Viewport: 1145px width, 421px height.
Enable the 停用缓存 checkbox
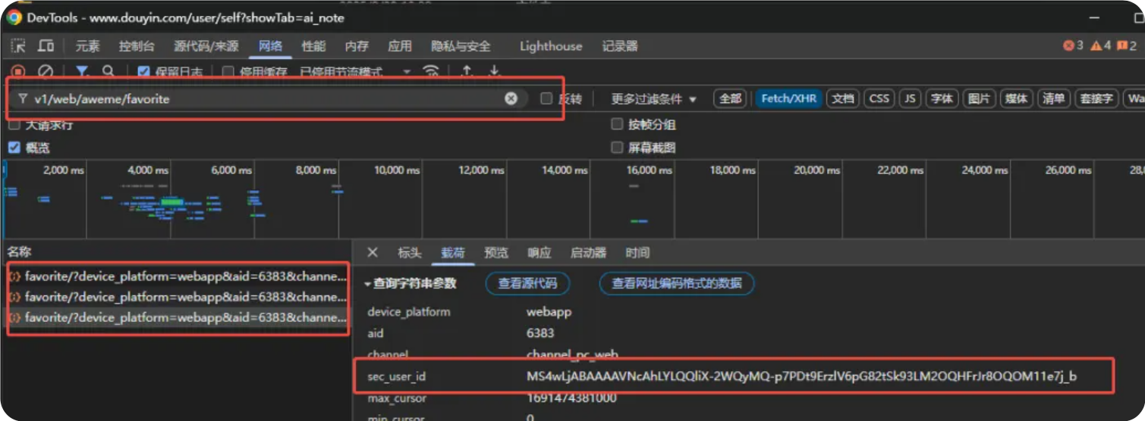(228, 72)
